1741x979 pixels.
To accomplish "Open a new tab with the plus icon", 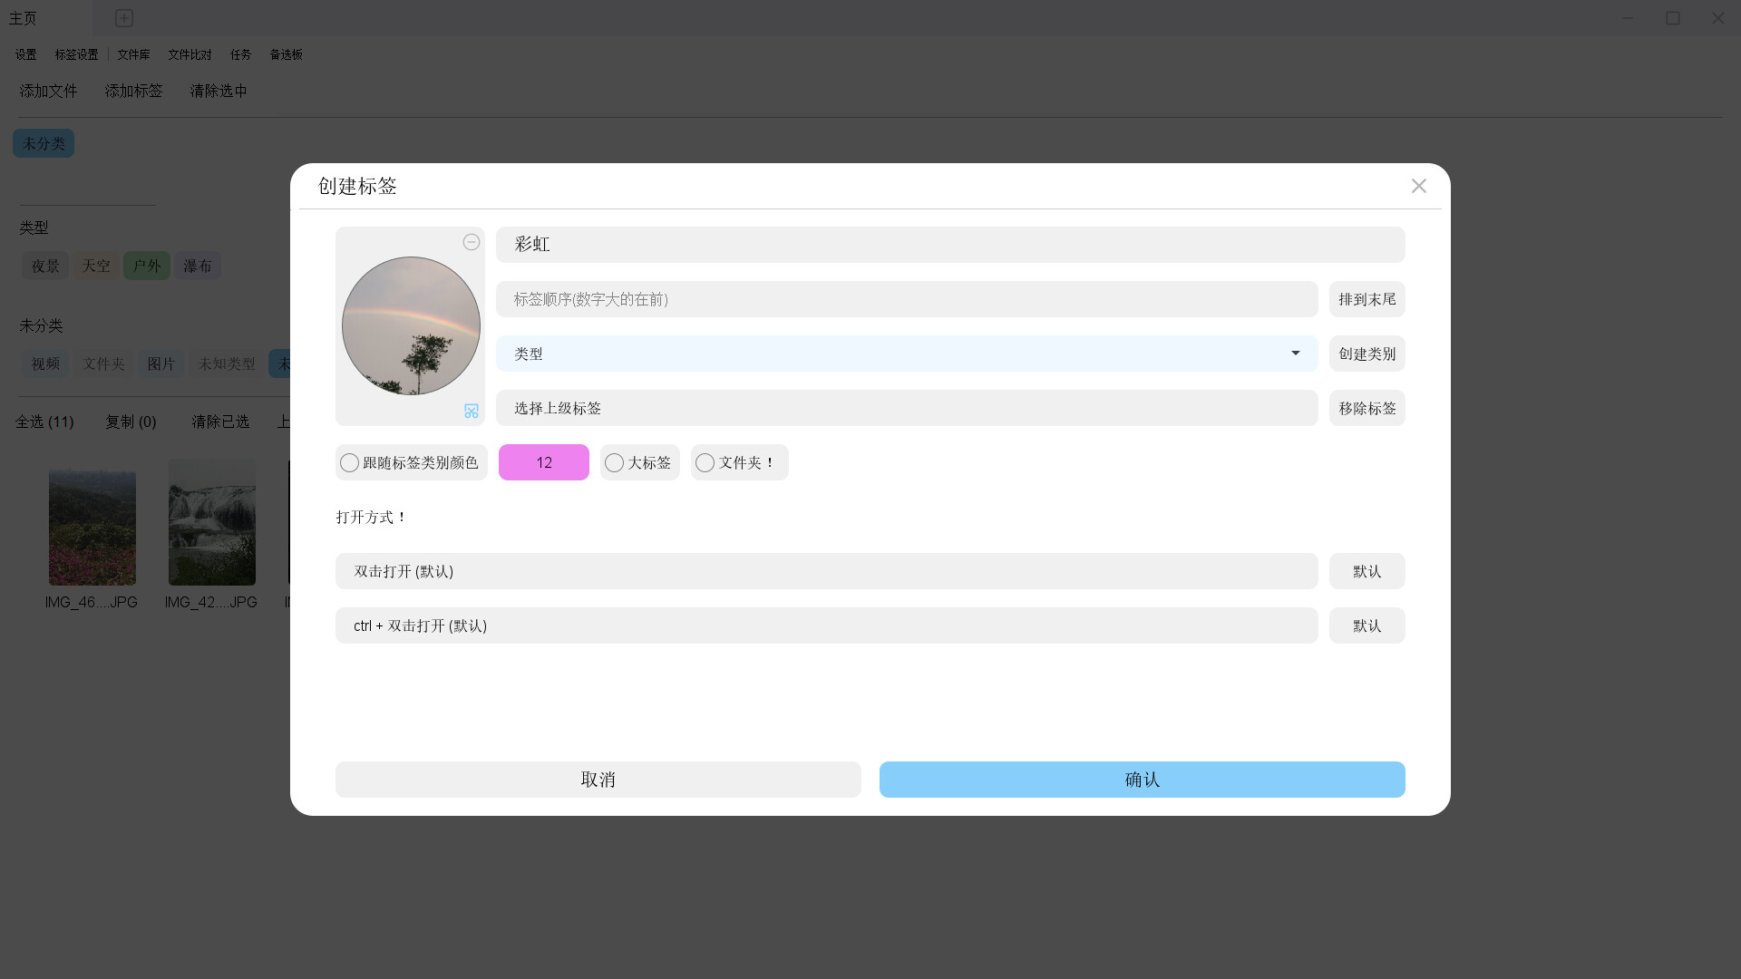I will 123,18.
